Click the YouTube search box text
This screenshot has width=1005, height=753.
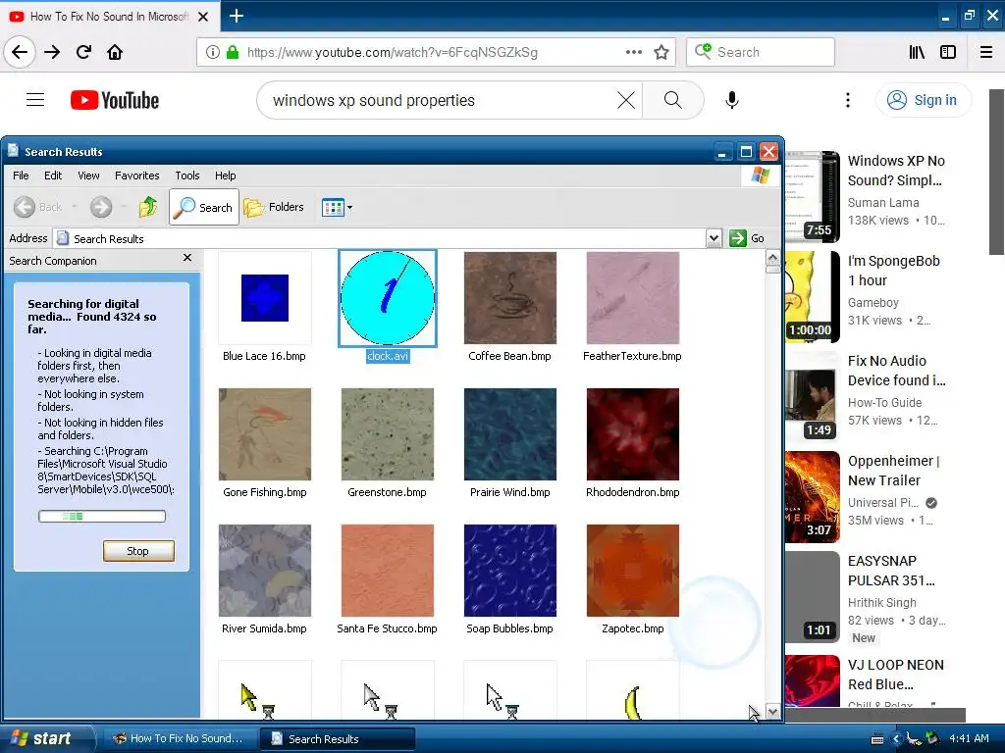pyautogui.click(x=374, y=101)
